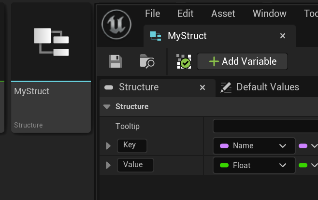The image size is (318, 200).
Task: Expand the Key variable row
Action: click(x=108, y=145)
